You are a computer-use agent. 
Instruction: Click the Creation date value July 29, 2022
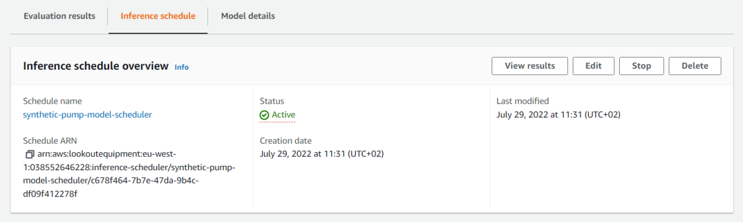pyautogui.click(x=326, y=154)
